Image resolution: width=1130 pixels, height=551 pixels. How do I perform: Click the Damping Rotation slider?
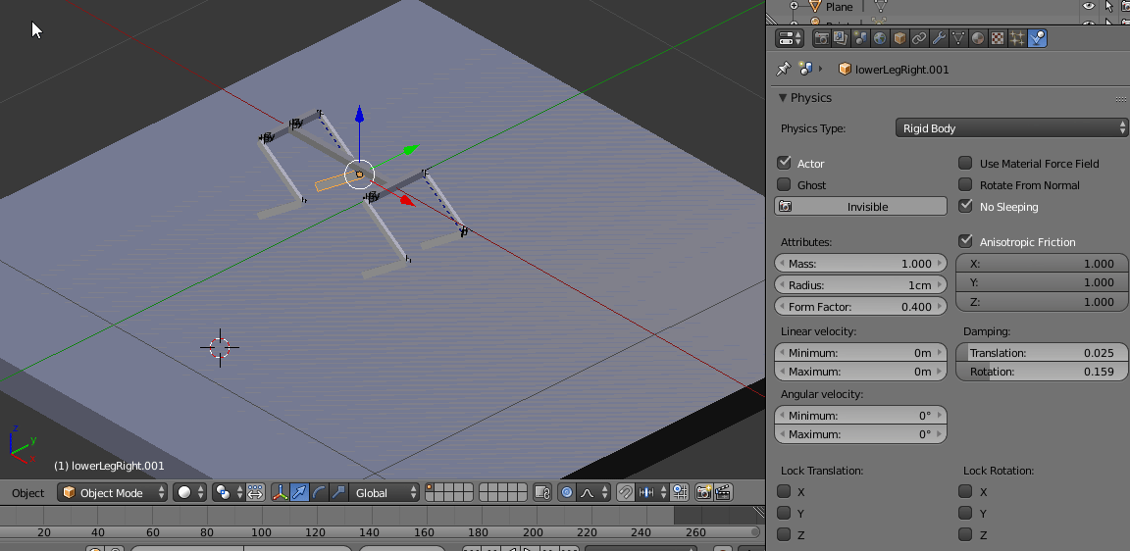[x=1042, y=372]
